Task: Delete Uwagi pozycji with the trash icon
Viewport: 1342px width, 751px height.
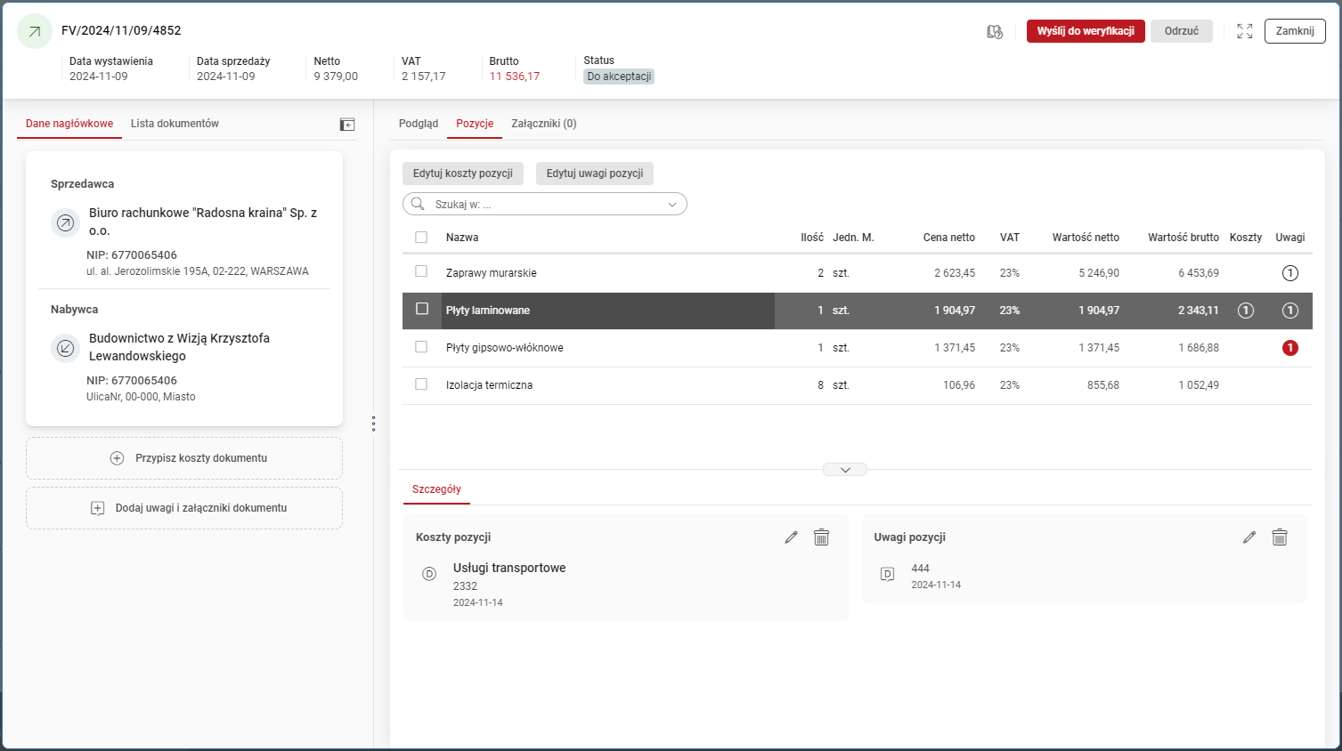Action: point(1280,537)
